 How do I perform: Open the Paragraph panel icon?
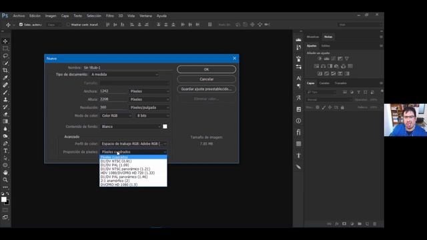299,86
